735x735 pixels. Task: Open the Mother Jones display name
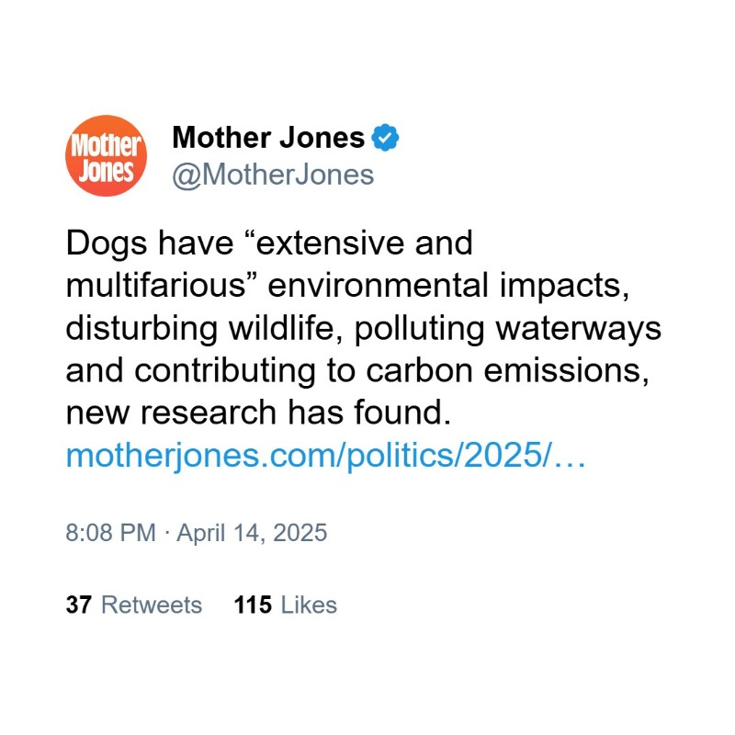point(268,139)
